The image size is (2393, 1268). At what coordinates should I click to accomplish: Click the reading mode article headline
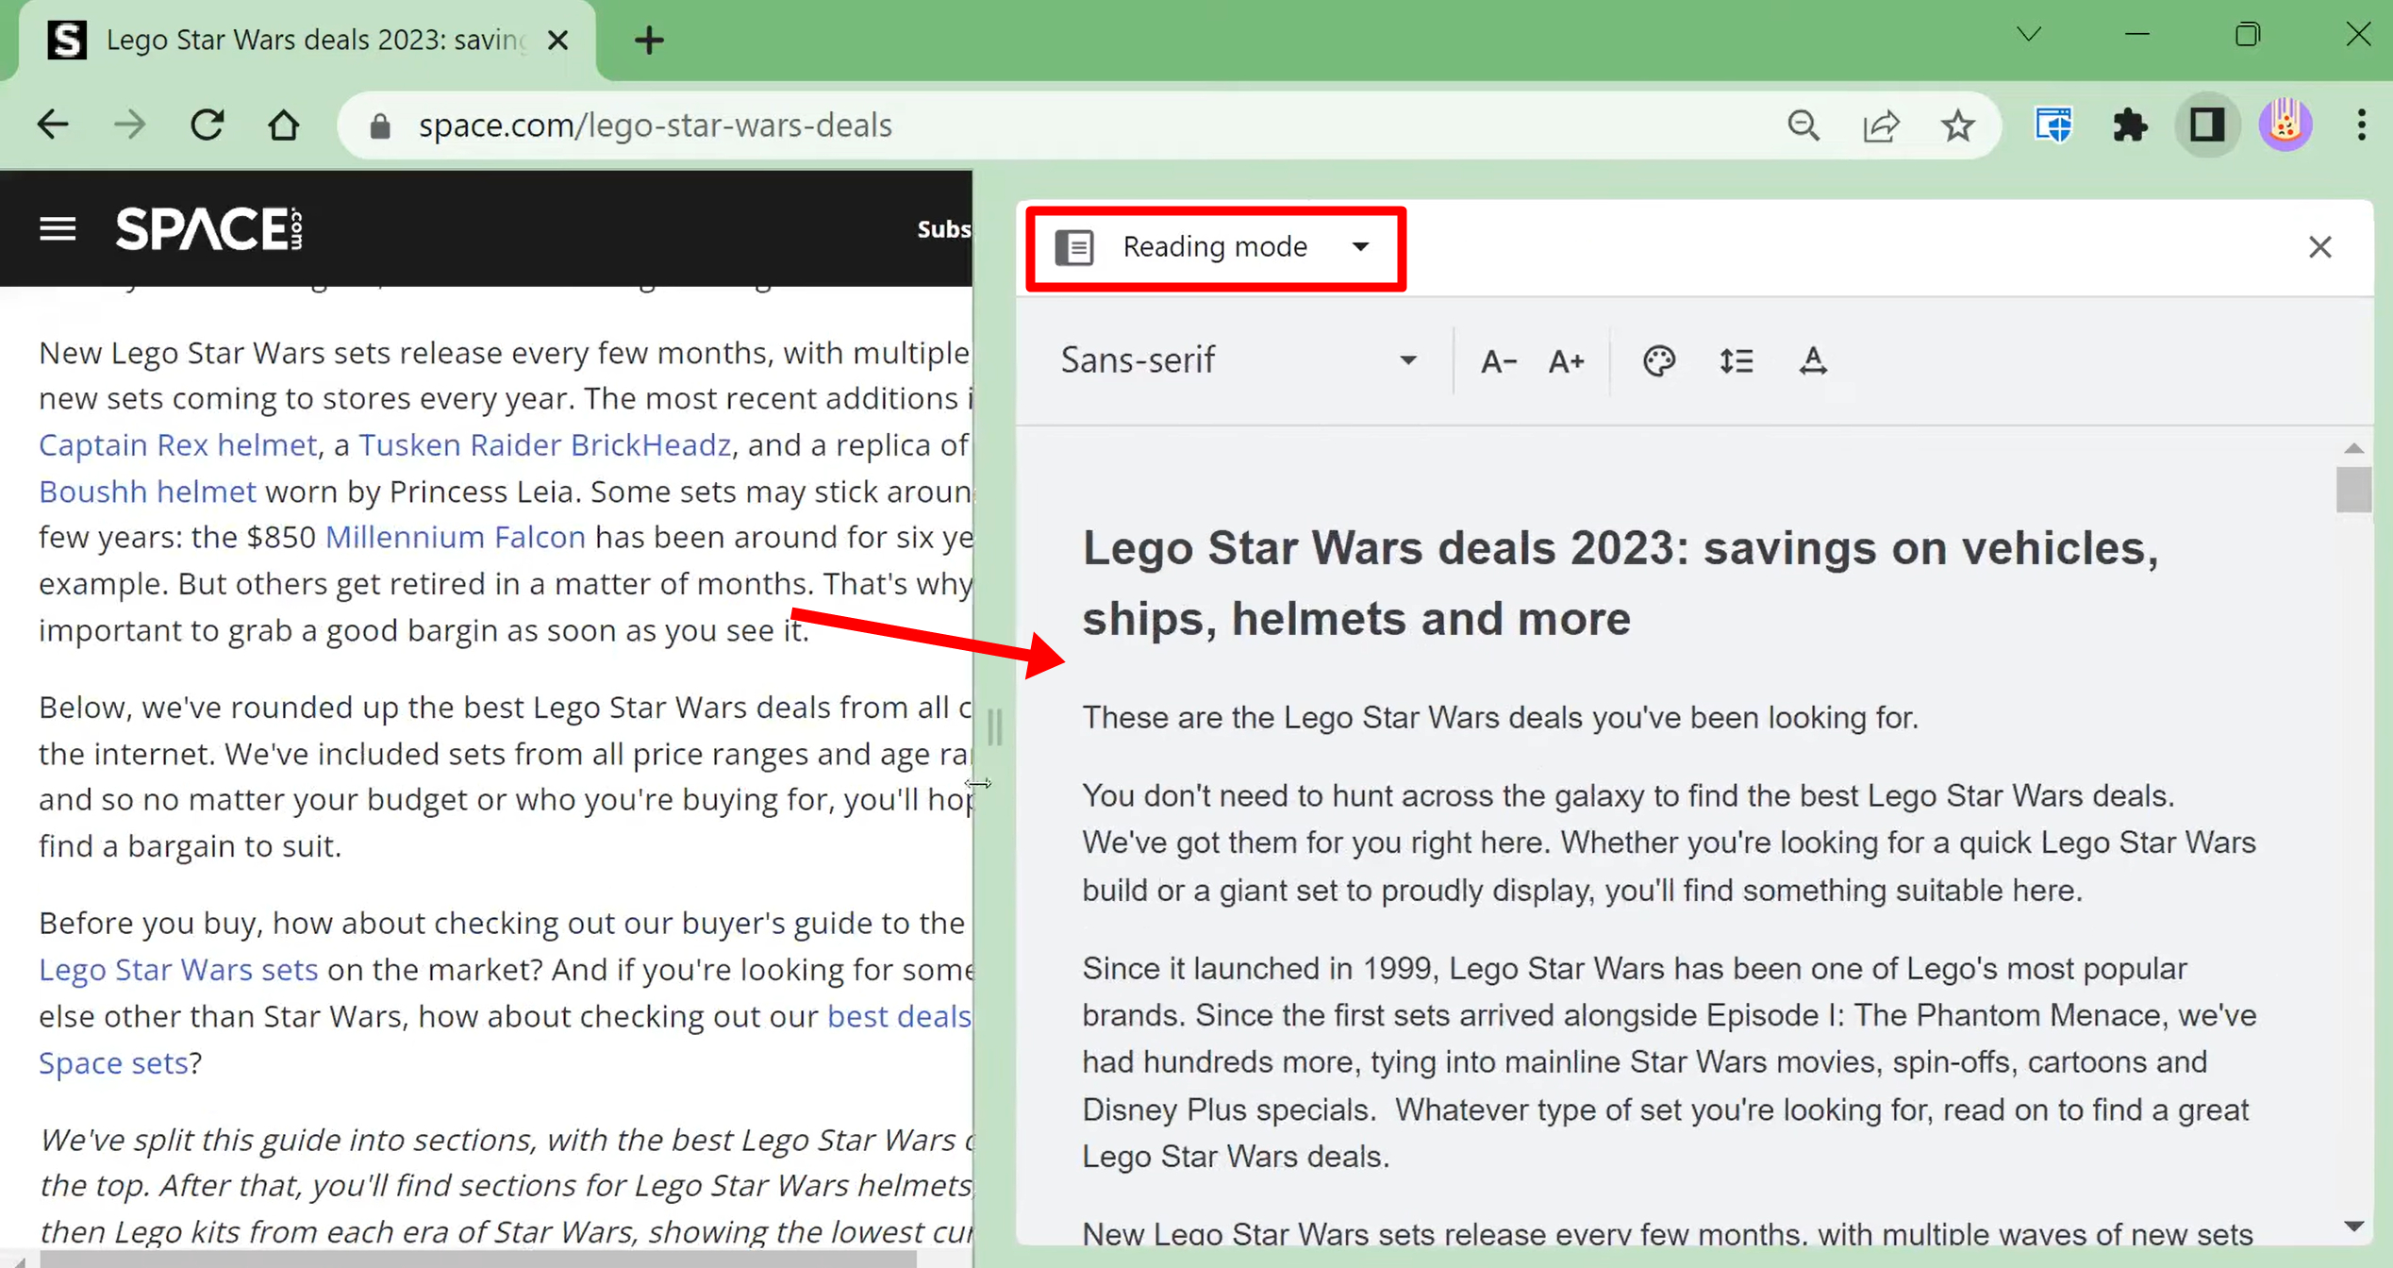pos(1620,583)
